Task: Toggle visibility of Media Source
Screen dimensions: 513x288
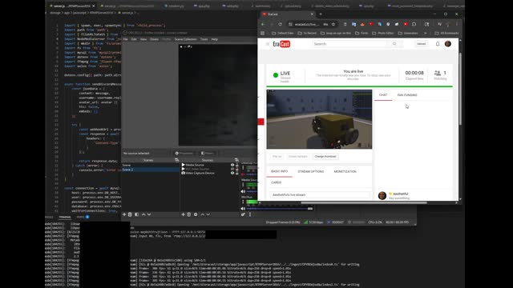Action: tap(232, 165)
